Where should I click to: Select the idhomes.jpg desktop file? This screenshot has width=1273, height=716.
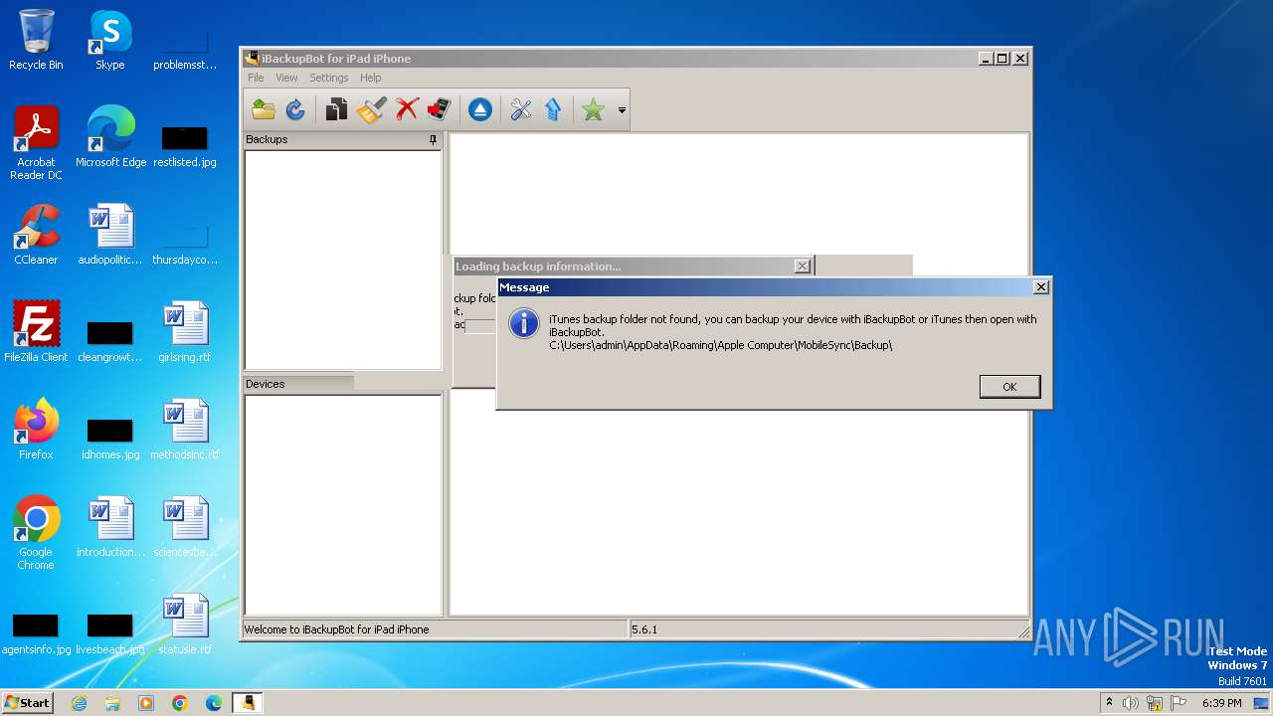(110, 438)
